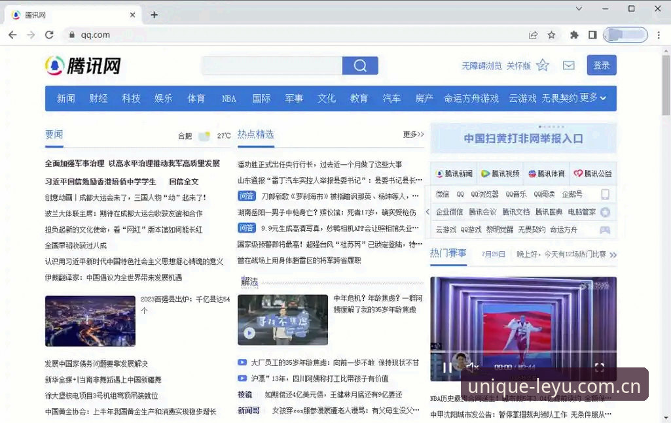Open the extensions puzzle icon

(x=574, y=35)
